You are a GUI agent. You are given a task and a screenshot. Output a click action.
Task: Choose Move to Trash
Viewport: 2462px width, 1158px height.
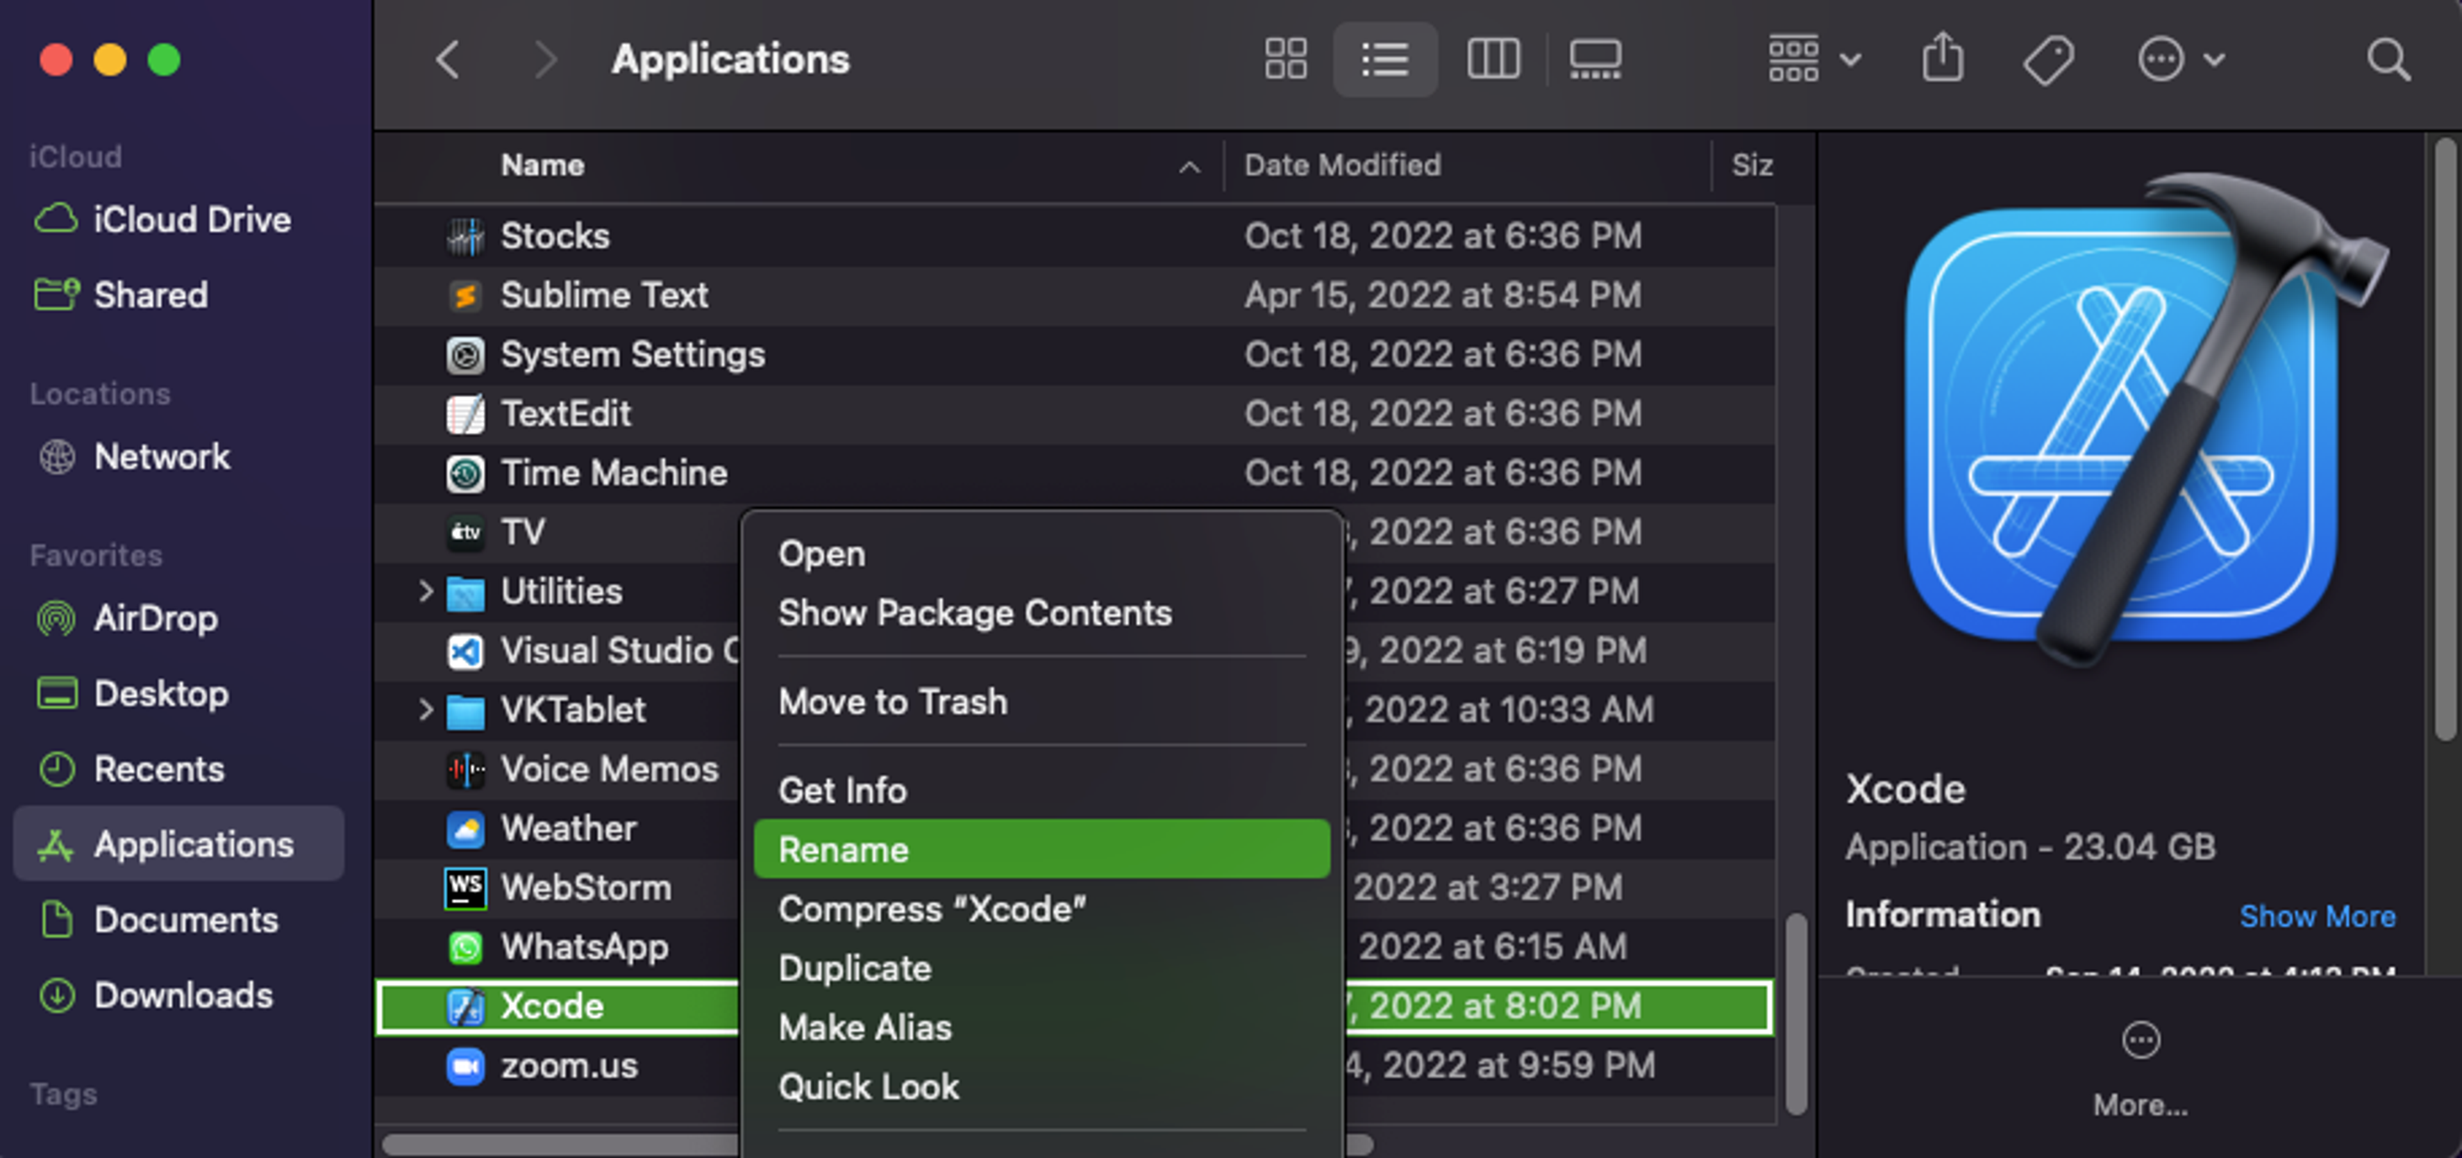point(1042,702)
